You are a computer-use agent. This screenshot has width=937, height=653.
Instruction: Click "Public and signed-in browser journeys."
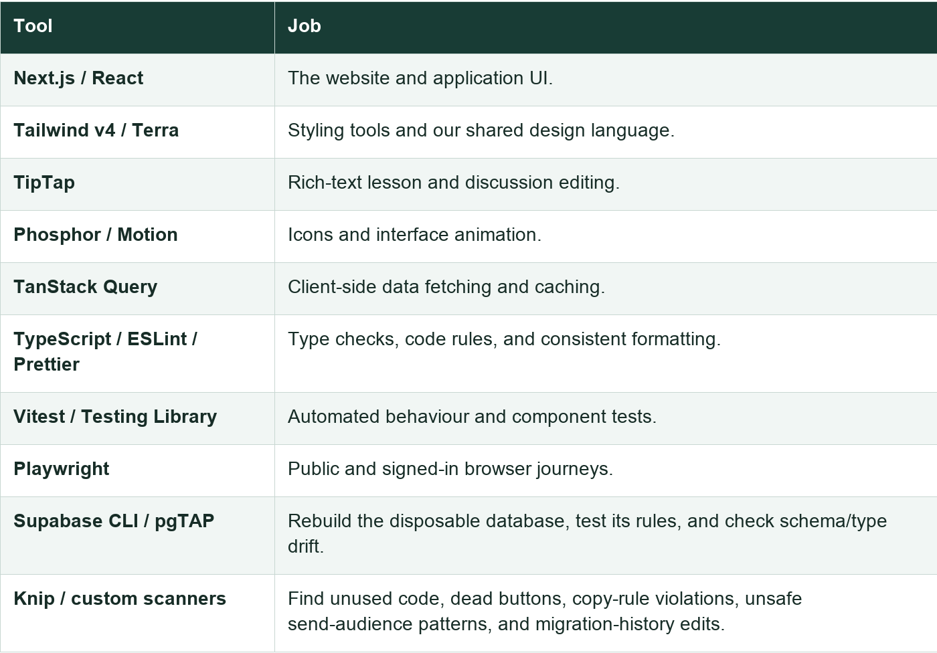click(x=450, y=469)
